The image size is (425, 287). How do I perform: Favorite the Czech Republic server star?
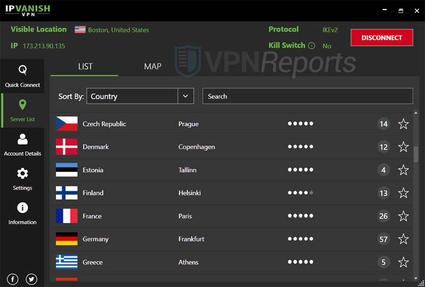coord(403,124)
